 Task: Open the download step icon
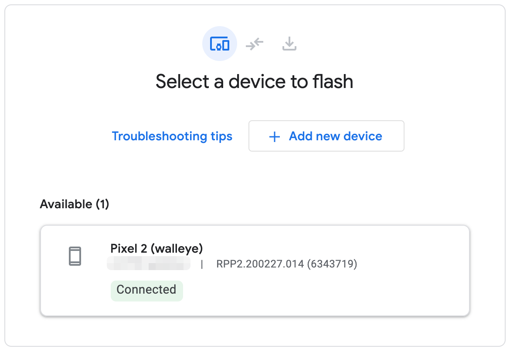tap(289, 44)
